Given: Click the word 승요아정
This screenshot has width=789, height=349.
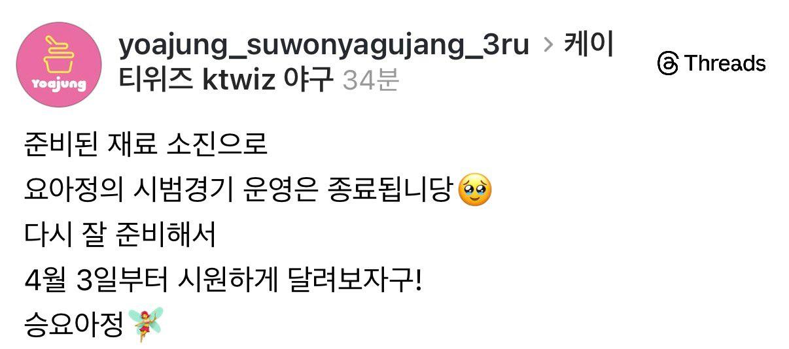Looking at the screenshot, I should tap(74, 325).
